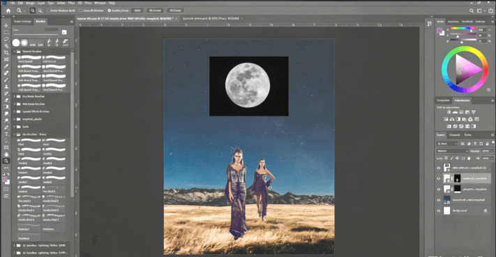This screenshot has width=496, height=257.
Task: Add a Levels adjustment
Action: click(455, 112)
